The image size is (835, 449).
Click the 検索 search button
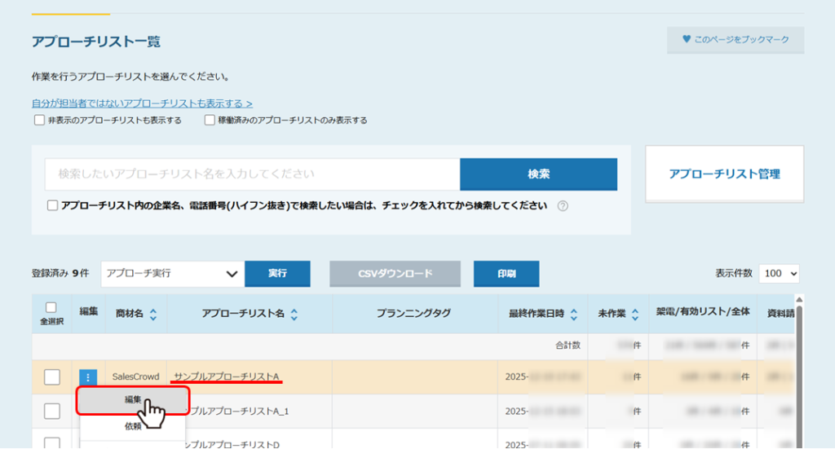coord(538,174)
